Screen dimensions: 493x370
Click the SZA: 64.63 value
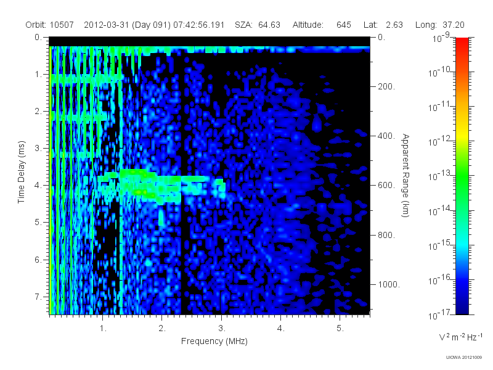[258, 25]
